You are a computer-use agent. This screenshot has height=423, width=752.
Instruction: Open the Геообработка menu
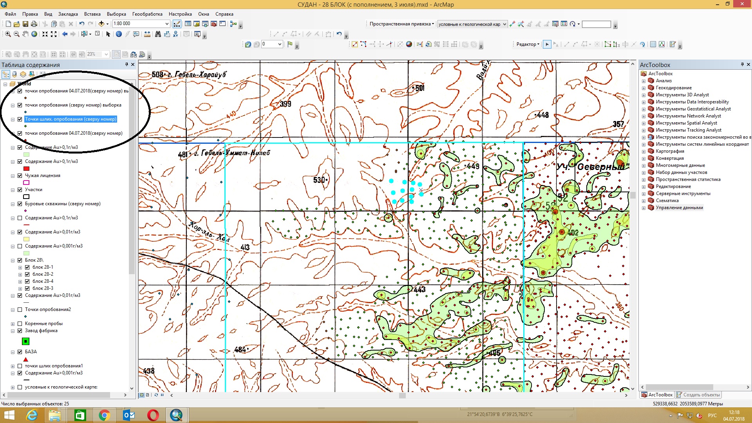[147, 14]
